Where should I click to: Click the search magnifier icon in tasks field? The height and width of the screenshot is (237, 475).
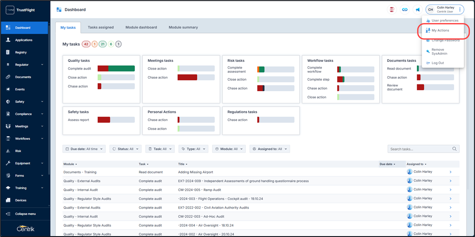click(x=454, y=149)
